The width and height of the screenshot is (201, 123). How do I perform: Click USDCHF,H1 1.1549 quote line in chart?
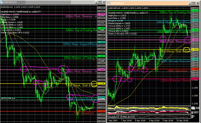(128, 8)
